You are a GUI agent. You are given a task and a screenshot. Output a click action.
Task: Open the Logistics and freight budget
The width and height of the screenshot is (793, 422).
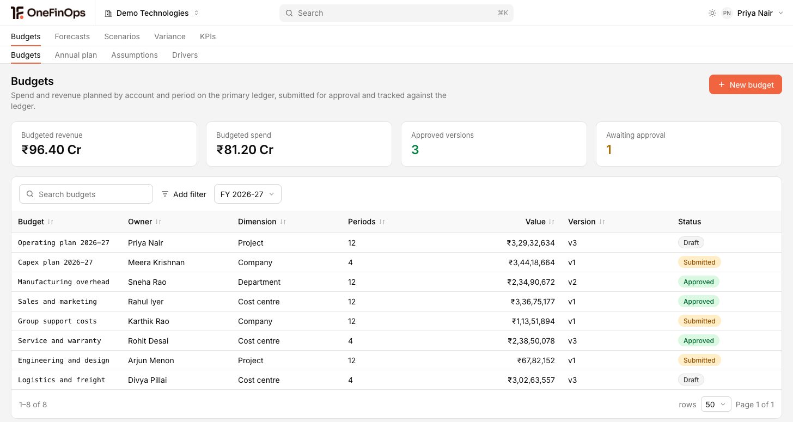(x=62, y=380)
